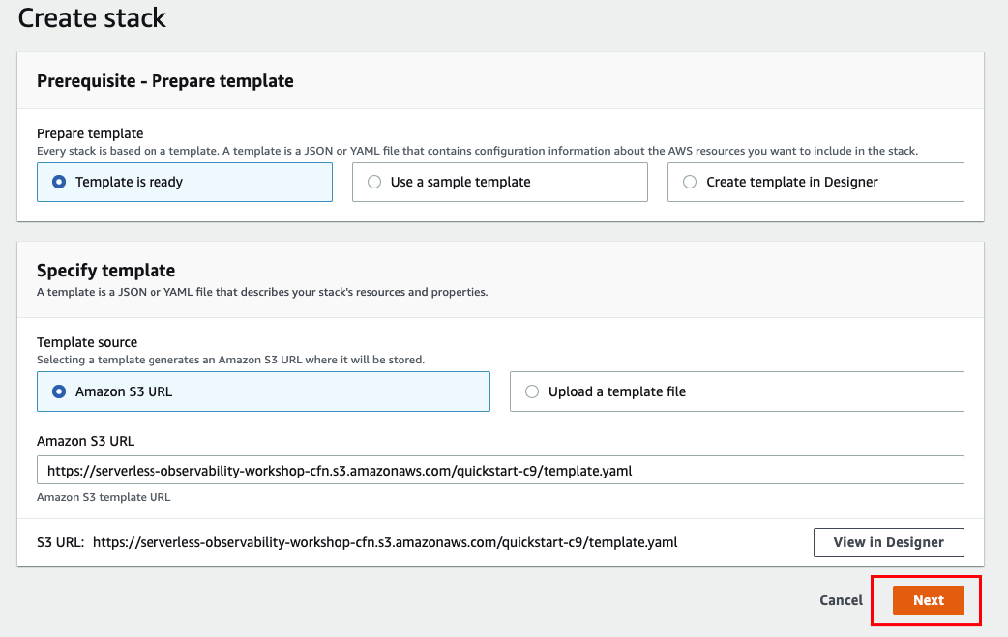Click the Amazon S3 template URL hint
The width and height of the screenshot is (1008, 637).
point(104,497)
